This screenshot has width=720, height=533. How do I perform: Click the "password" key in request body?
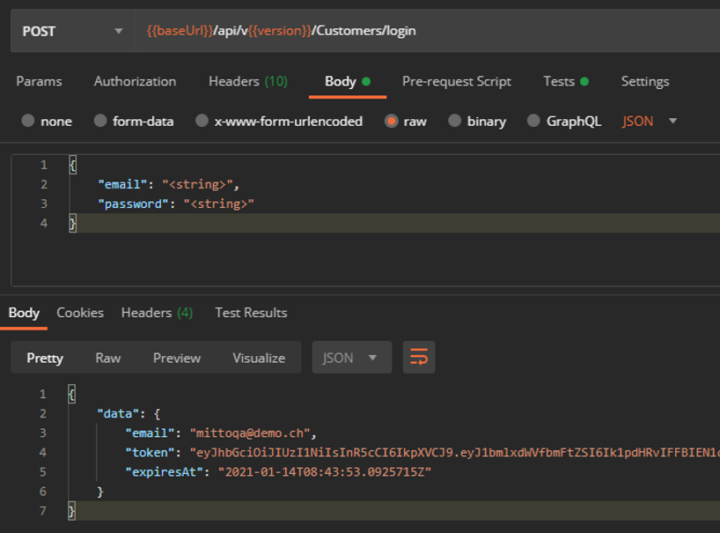(133, 204)
